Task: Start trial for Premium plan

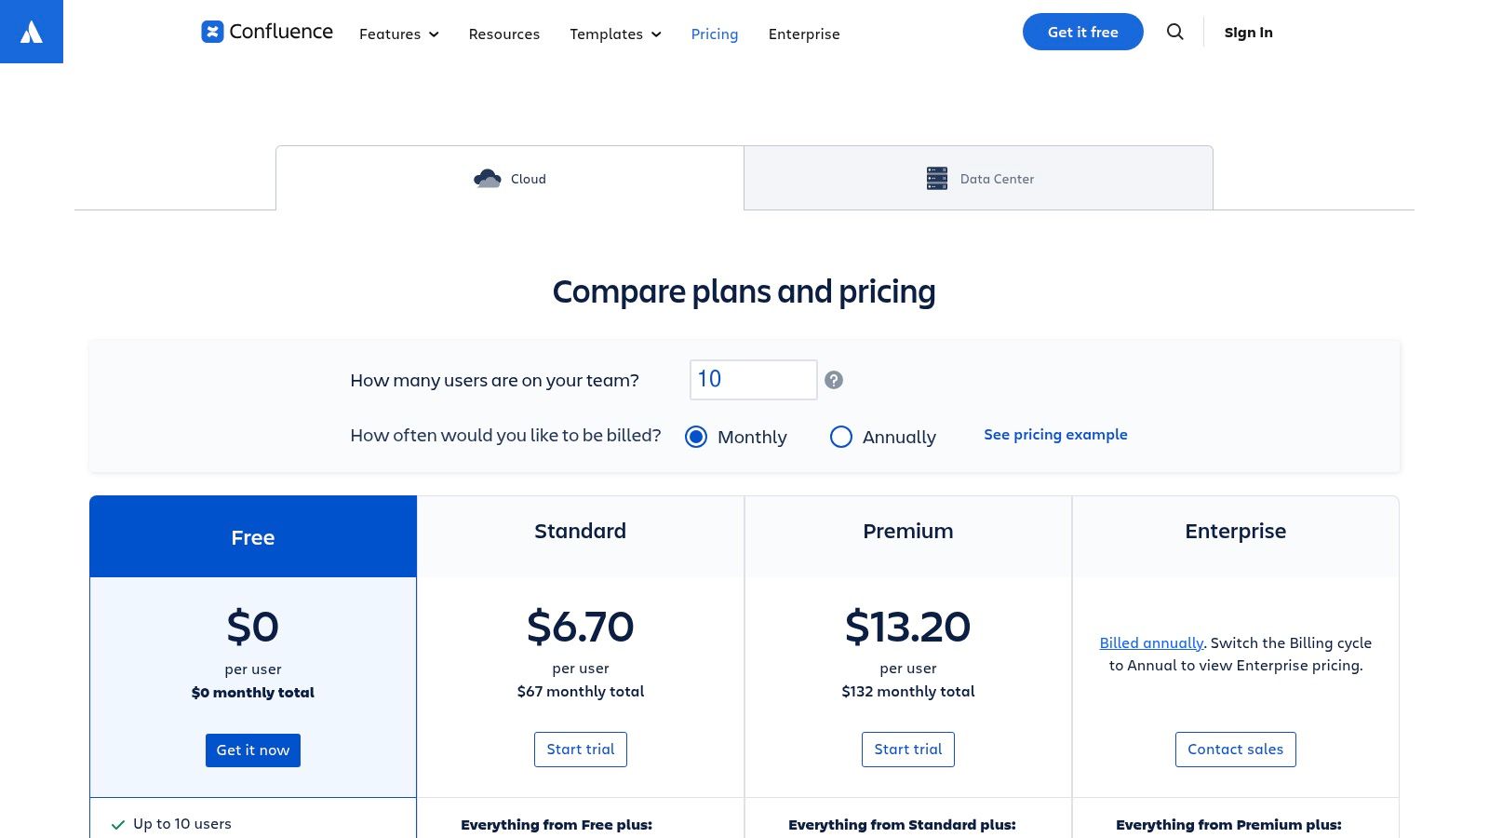Action: pos(907,750)
